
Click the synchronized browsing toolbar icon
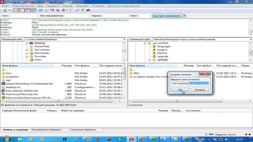[x=83, y=10]
